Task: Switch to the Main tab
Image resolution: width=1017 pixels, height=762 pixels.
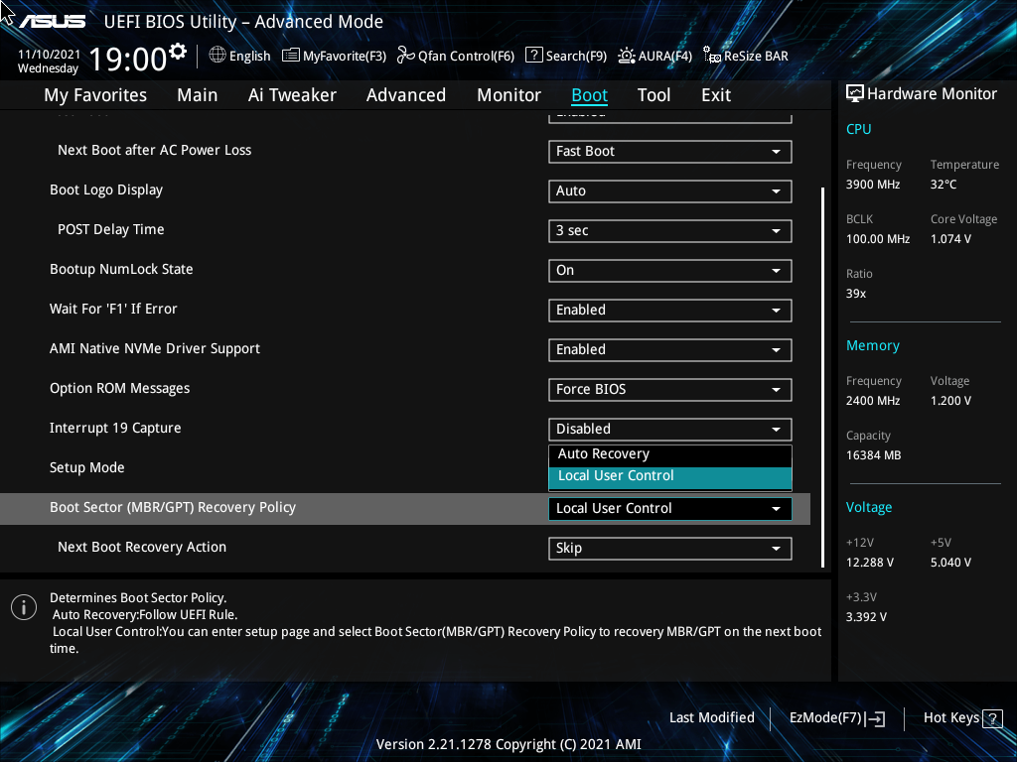Action: 198,95
